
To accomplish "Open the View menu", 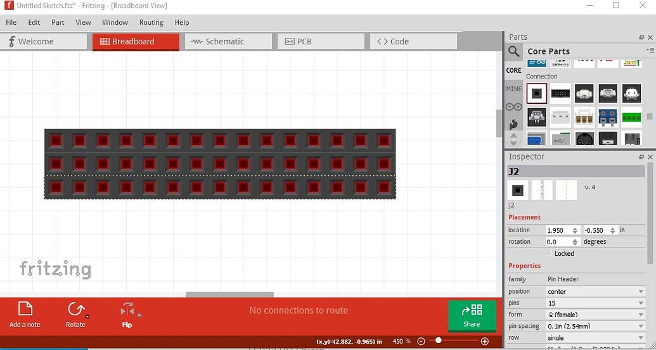I will [x=83, y=23].
